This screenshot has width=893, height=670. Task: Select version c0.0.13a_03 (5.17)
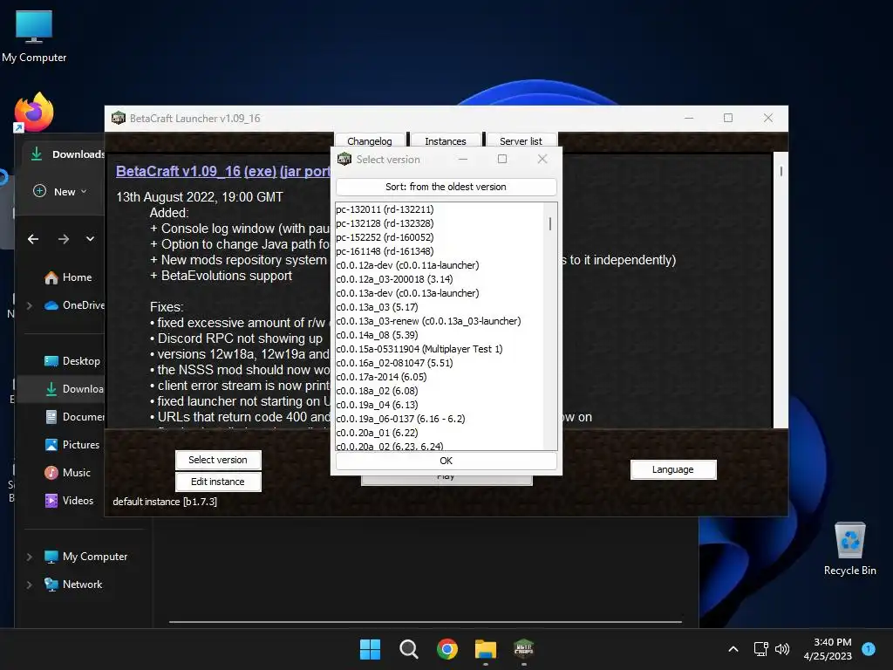tap(440, 307)
